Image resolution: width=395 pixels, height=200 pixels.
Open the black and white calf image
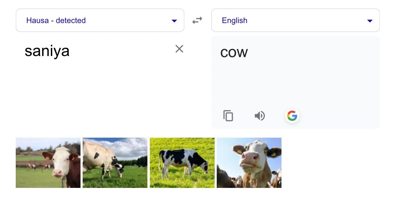(182, 163)
